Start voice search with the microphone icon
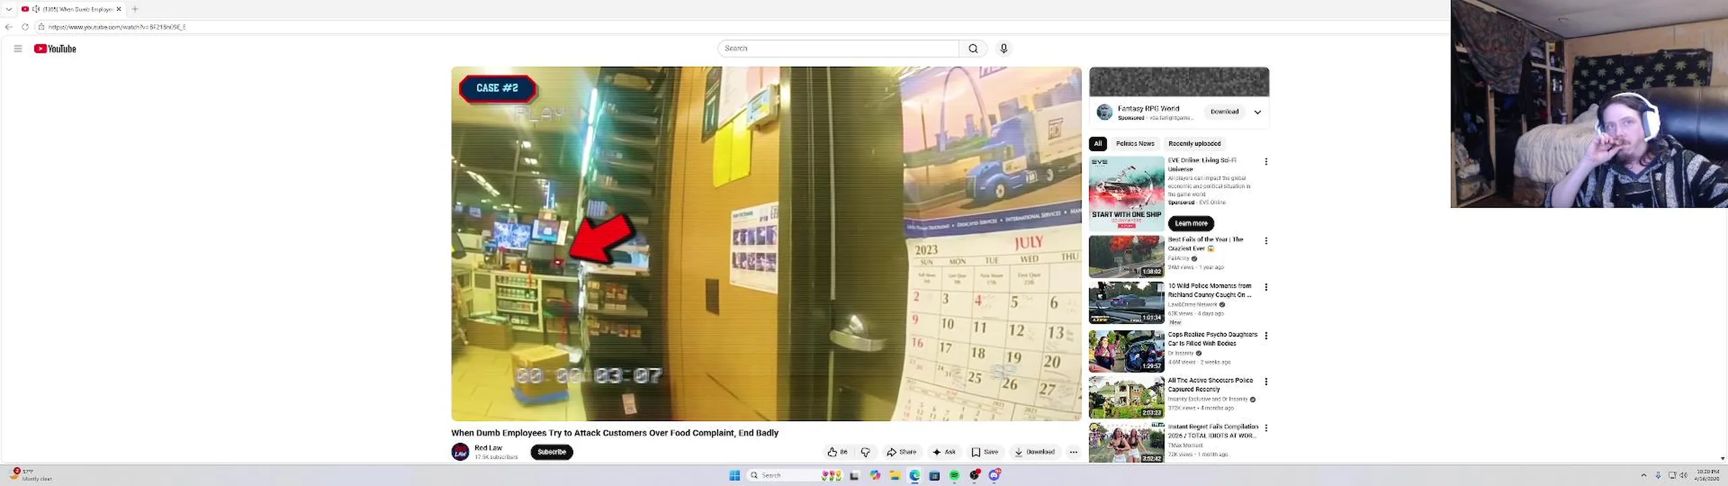1728x486 pixels. click(x=1004, y=49)
